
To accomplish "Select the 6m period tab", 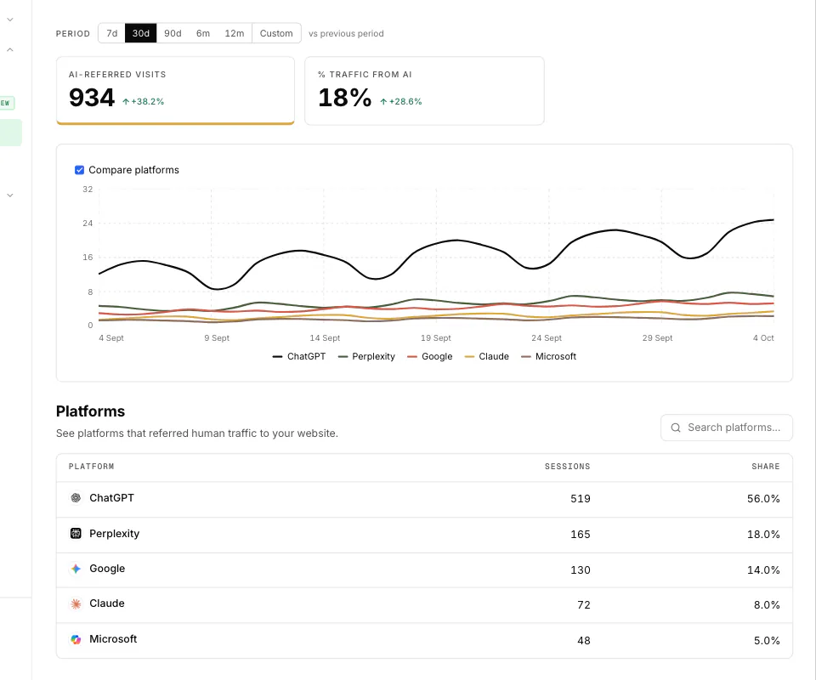I will coord(203,33).
